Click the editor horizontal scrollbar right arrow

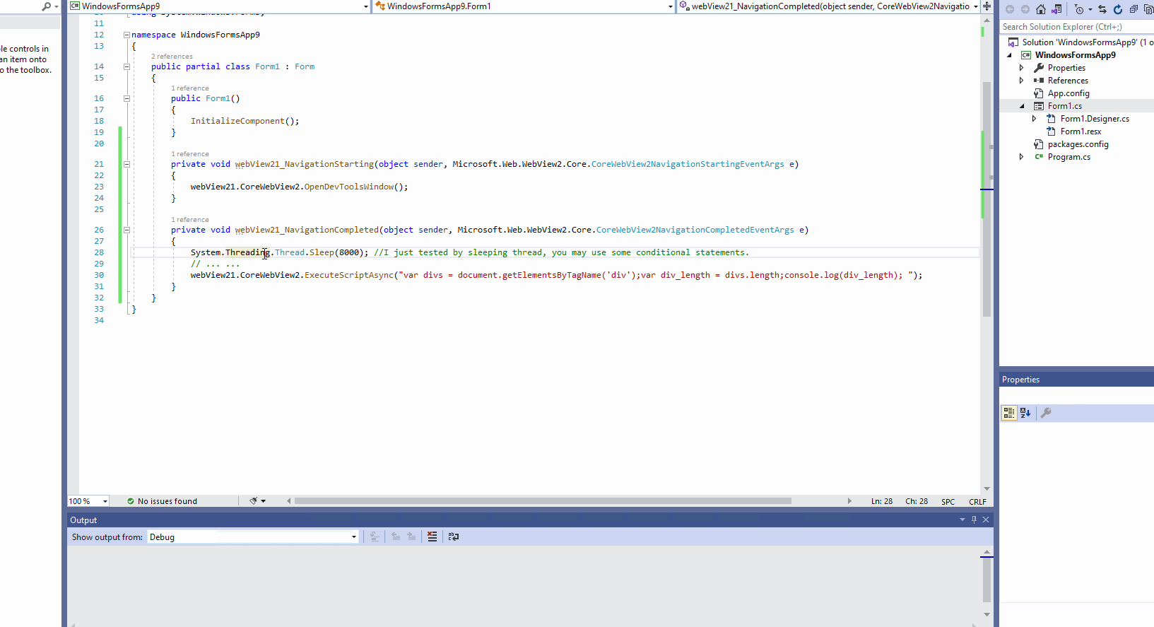click(849, 501)
